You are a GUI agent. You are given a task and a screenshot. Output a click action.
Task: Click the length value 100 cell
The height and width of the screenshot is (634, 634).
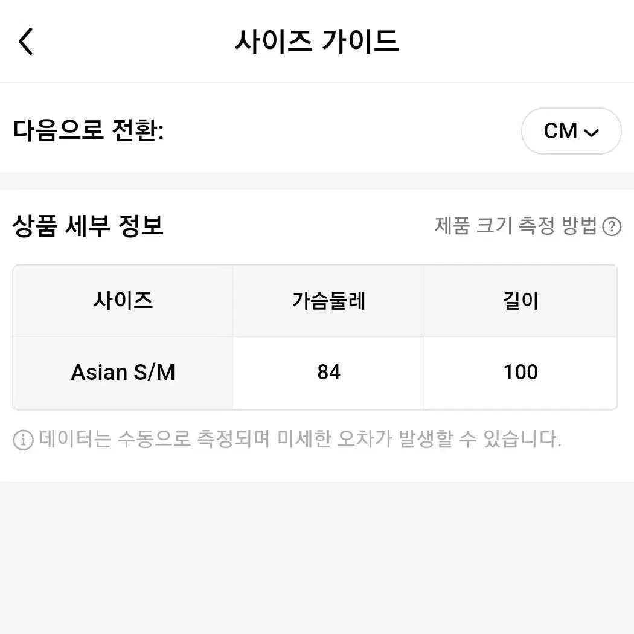520,373
